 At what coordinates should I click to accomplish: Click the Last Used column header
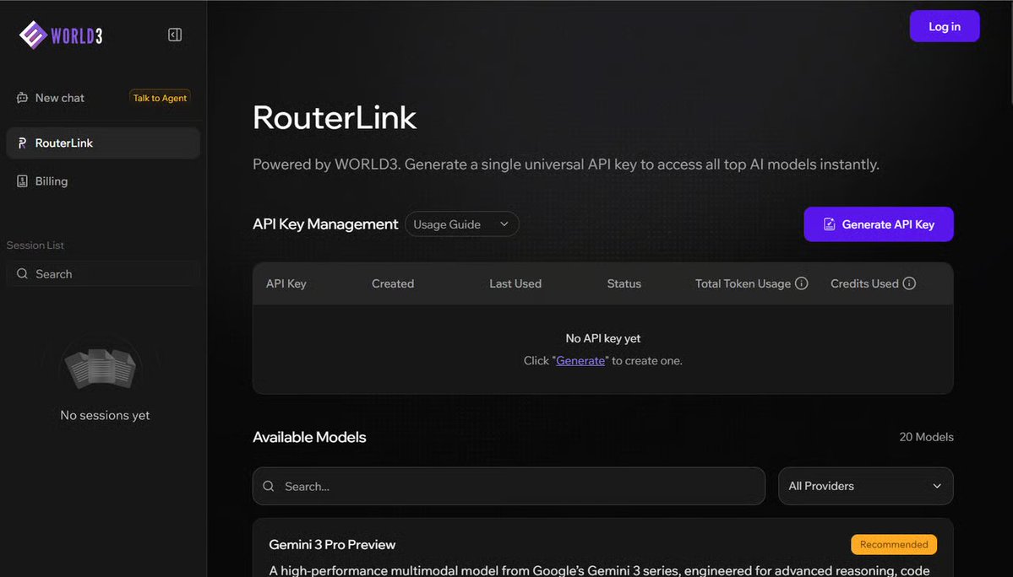515,283
